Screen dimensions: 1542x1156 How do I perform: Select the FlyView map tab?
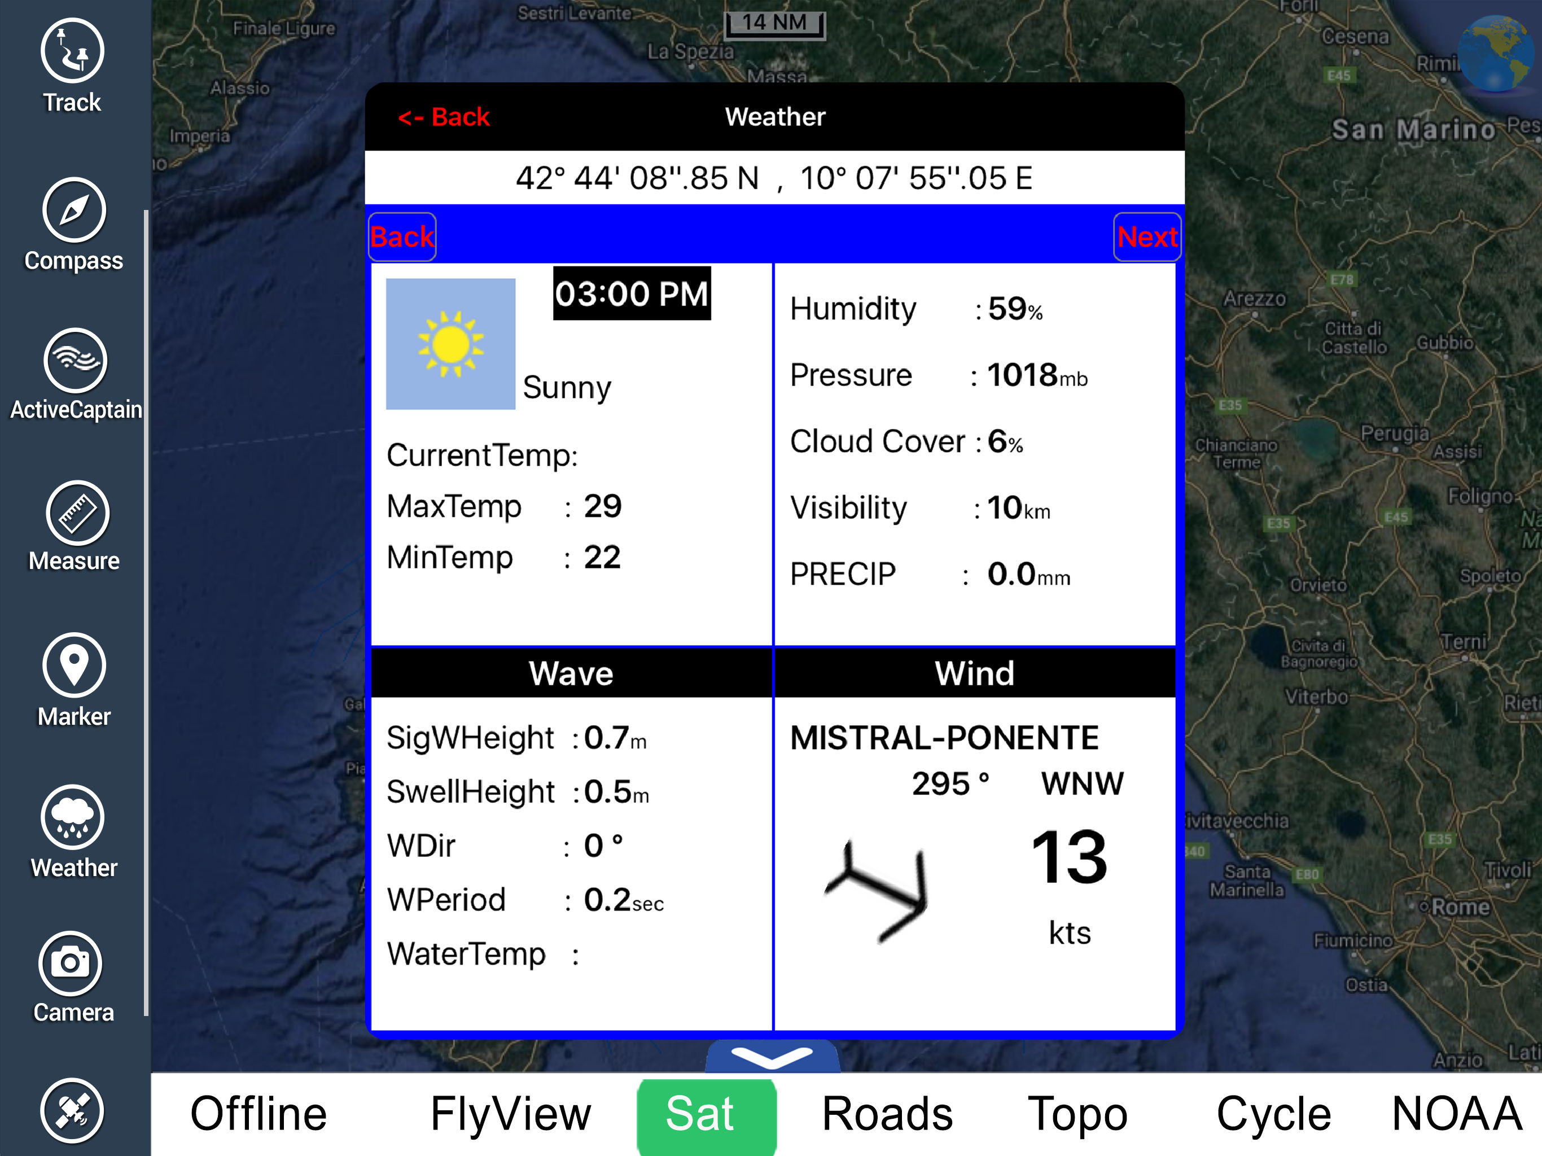[x=510, y=1114]
